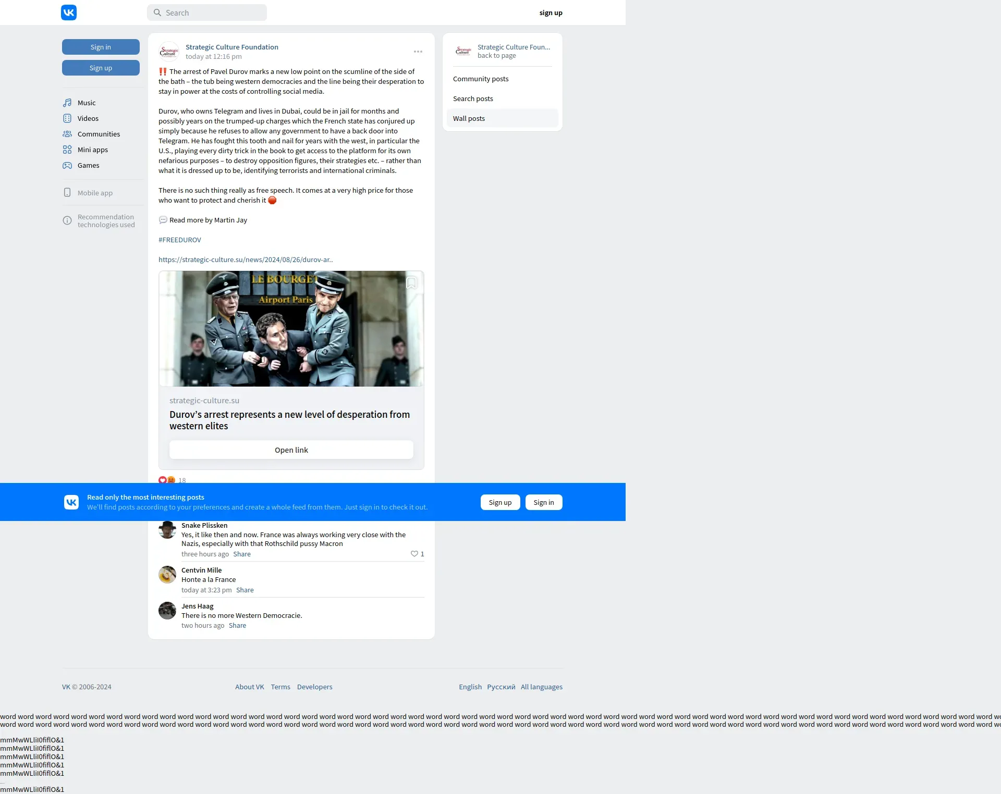Switch to Search posts tab
The image size is (1001, 794).
(473, 98)
